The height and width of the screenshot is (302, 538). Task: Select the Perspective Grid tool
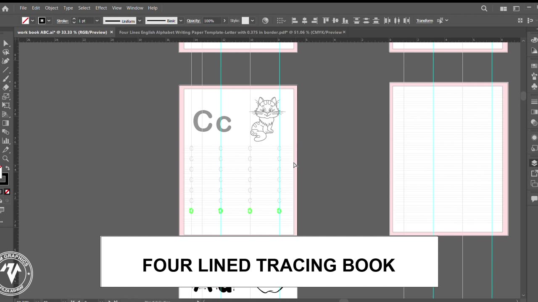[x=6, y=114]
